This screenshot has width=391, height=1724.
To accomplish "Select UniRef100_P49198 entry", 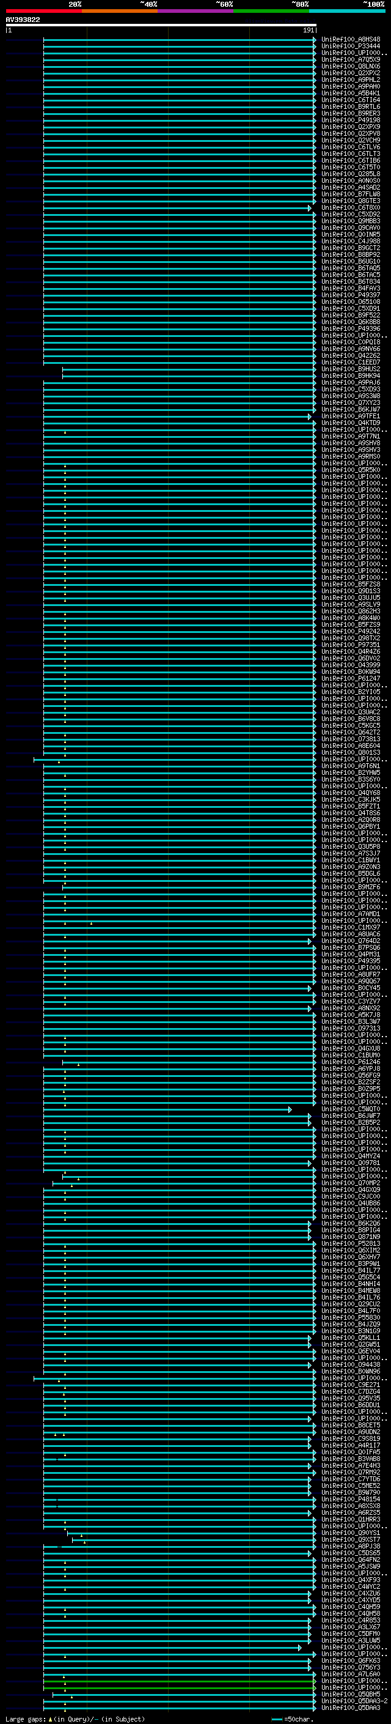I will tap(351, 120).
